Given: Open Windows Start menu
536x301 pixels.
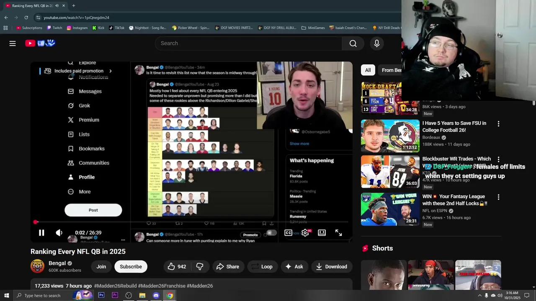Looking at the screenshot, I should point(6,296).
